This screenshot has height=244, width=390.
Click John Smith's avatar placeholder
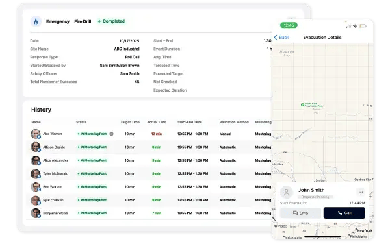(287, 192)
